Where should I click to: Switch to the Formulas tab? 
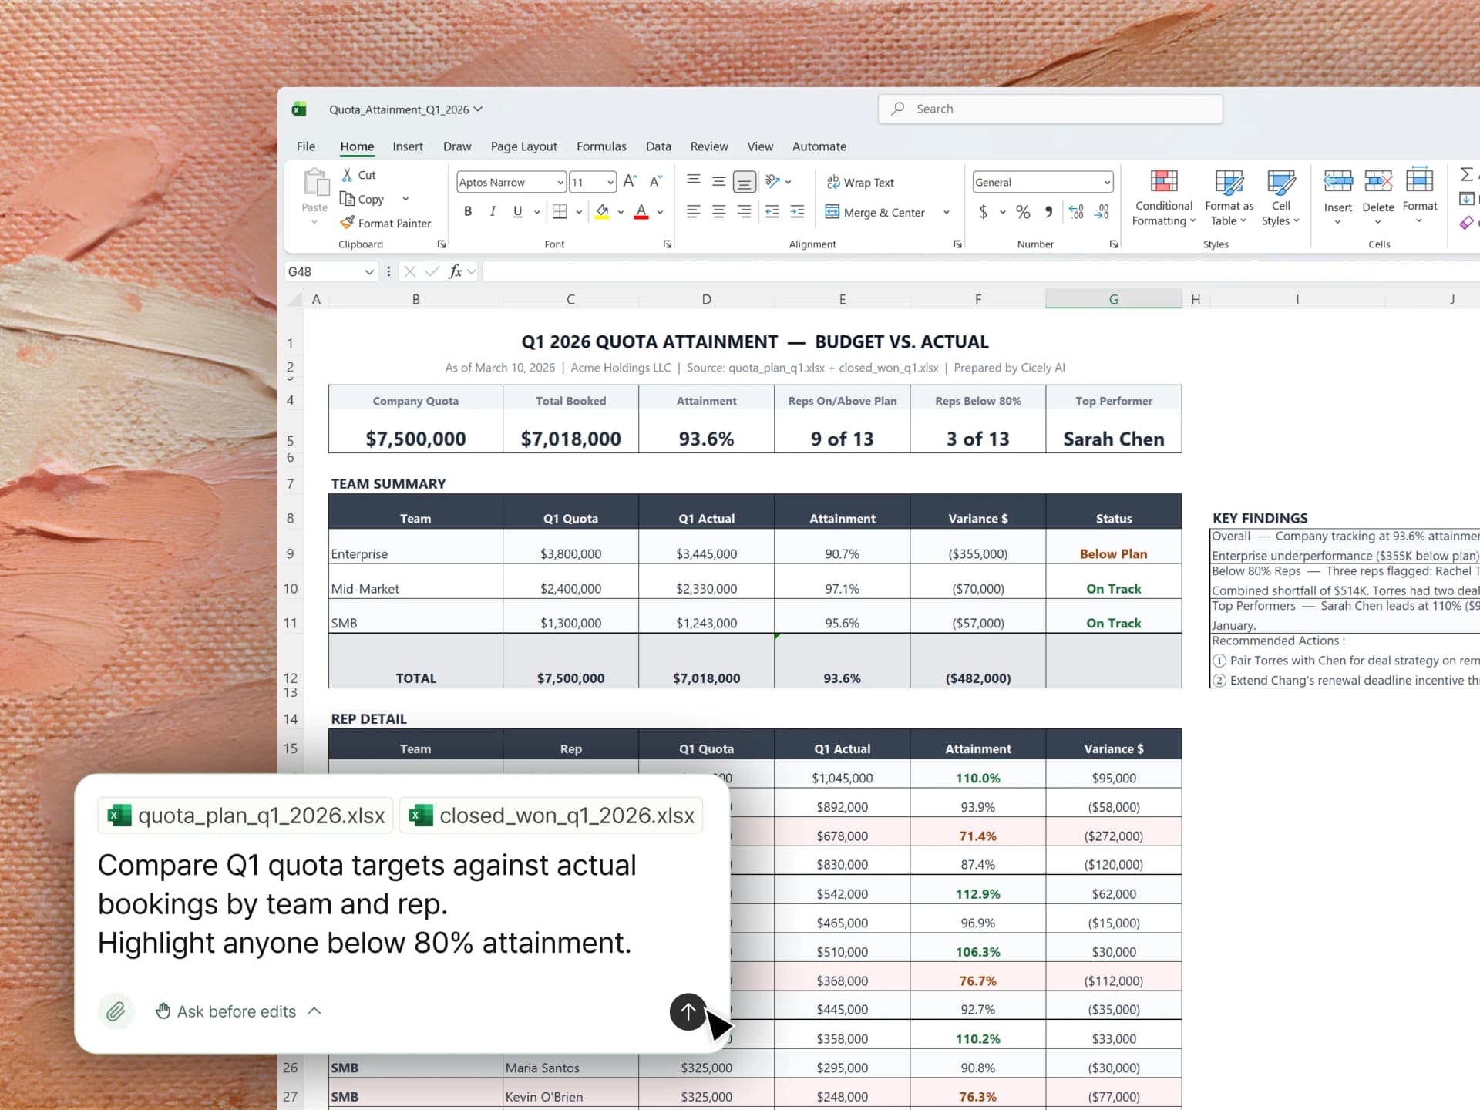(601, 146)
